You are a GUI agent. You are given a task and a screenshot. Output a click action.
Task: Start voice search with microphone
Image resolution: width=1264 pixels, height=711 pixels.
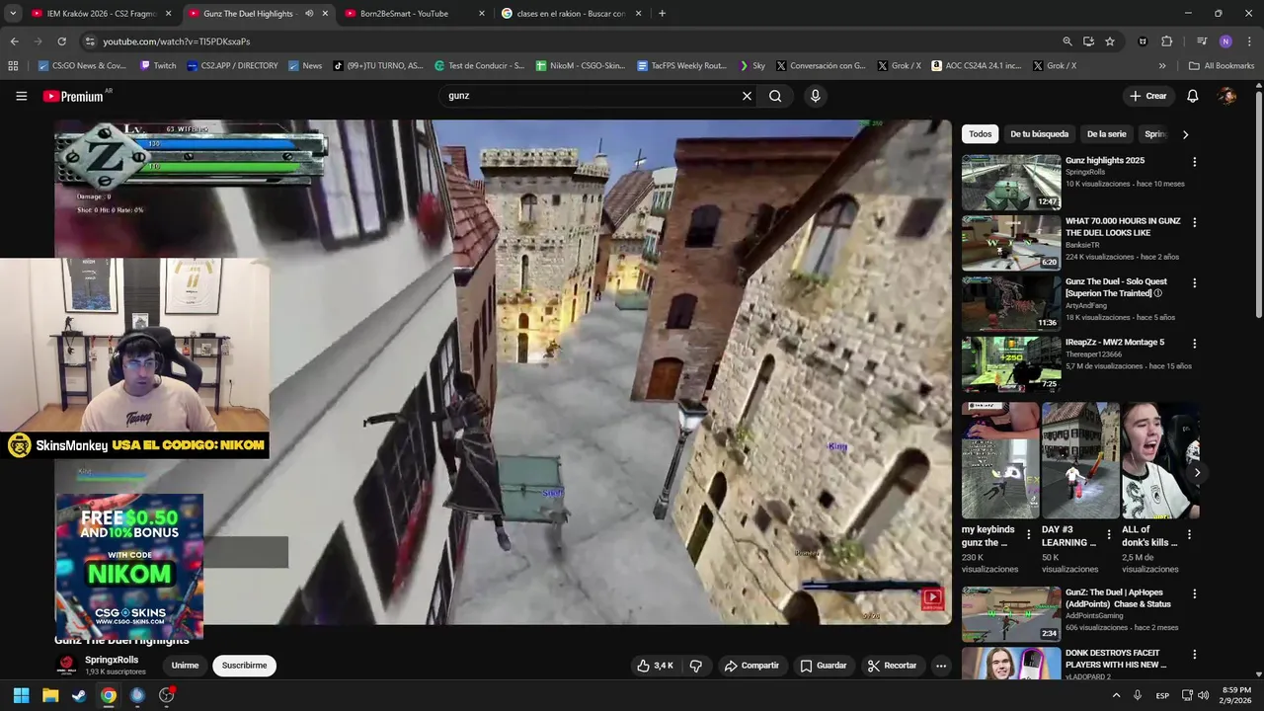click(815, 96)
